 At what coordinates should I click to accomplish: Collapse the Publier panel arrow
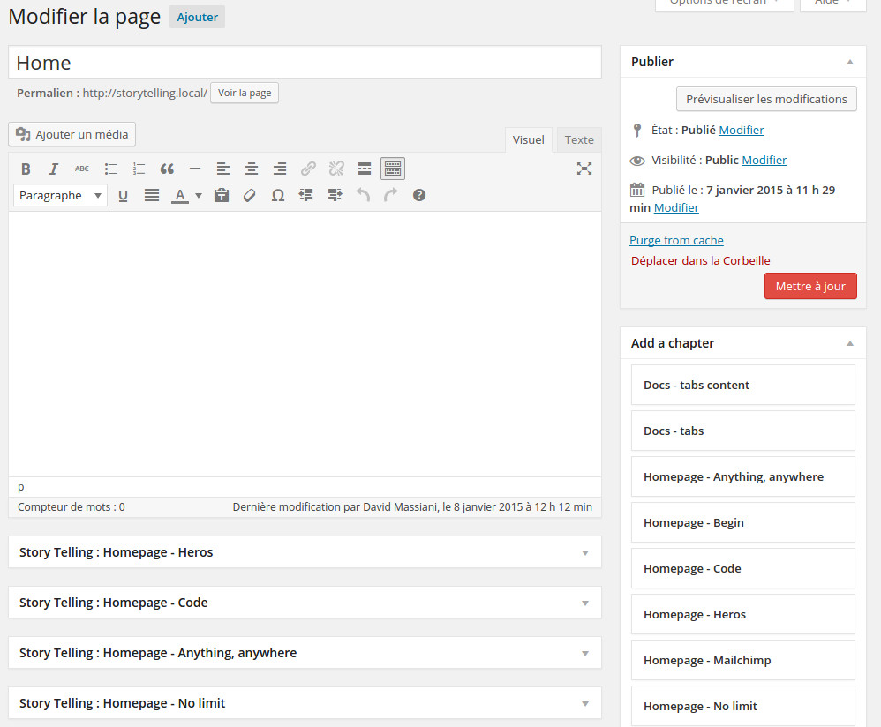850,62
